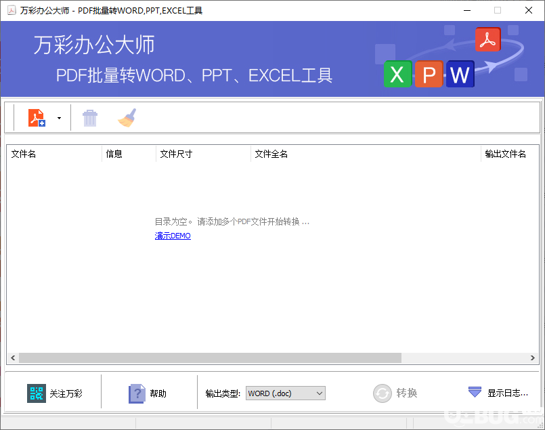Viewport: 545px width, 430px height.
Task: Open the add PDF dropdown arrow
Action: [59, 118]
